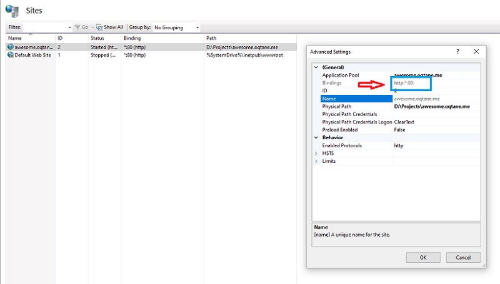The width and height of the screenshot is (500, 284).
Task: Click the Default Web Site globe icon
Action: tap(11, 55)
